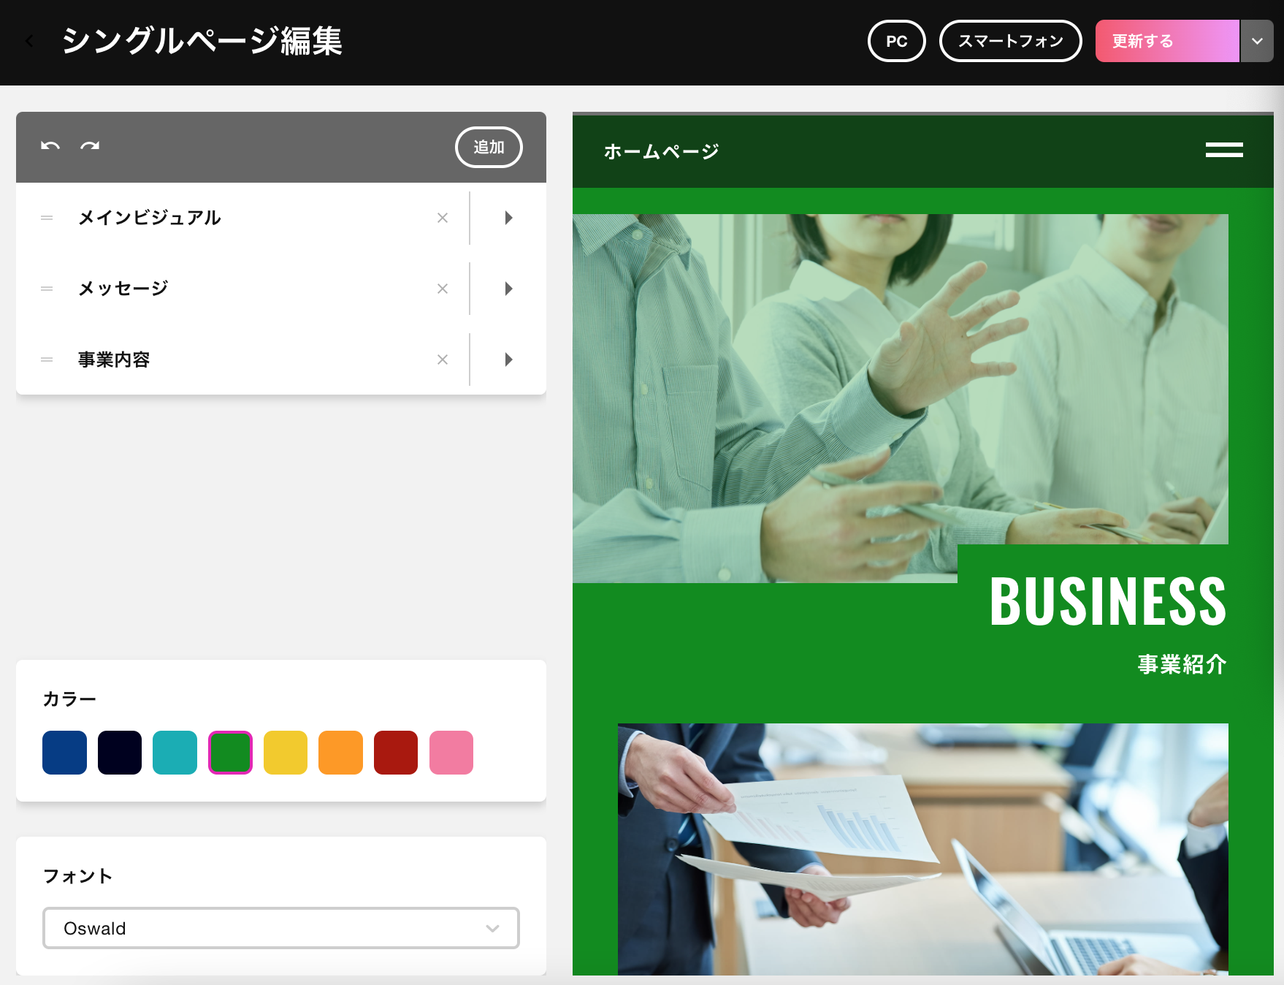1284x985 pixels.
Task: Click the 更新する button
Action: click(1167, 41)
